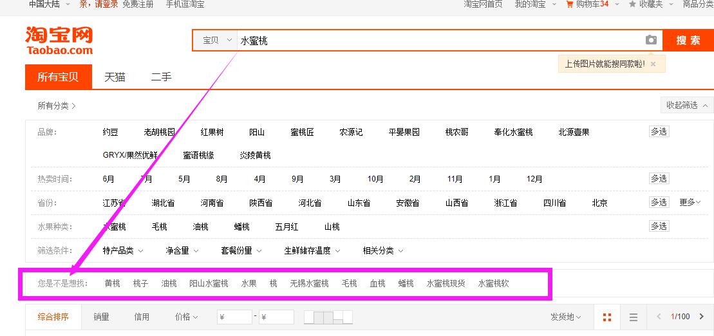Image resolution: width=714 pixels, height=336 pixels.
Task: Click the 亲，请登录 login link
Action: [99, 4]
